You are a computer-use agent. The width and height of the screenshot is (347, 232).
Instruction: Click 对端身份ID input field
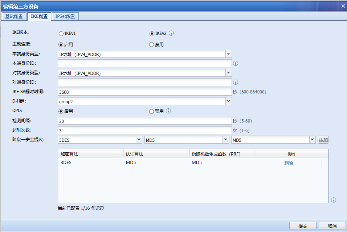pyautogui.click(x=145, y=82)
